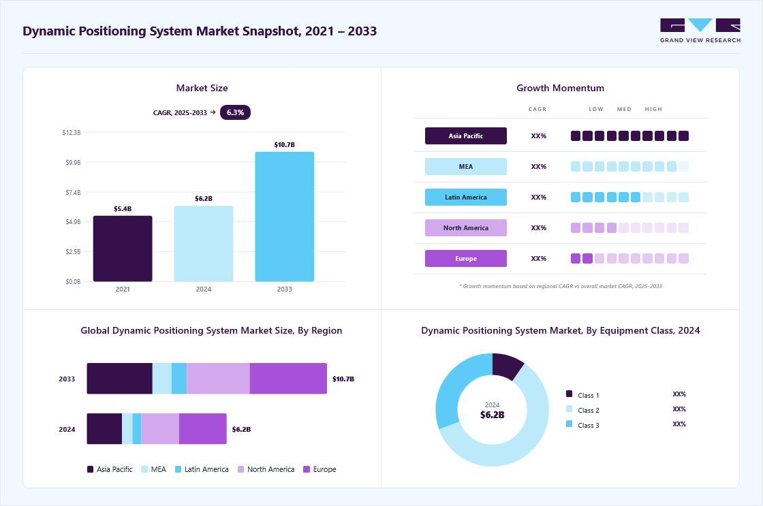763x506 pixels.
Task: Click the North America segment of 2033 bar
Action: tap(218, 379)
